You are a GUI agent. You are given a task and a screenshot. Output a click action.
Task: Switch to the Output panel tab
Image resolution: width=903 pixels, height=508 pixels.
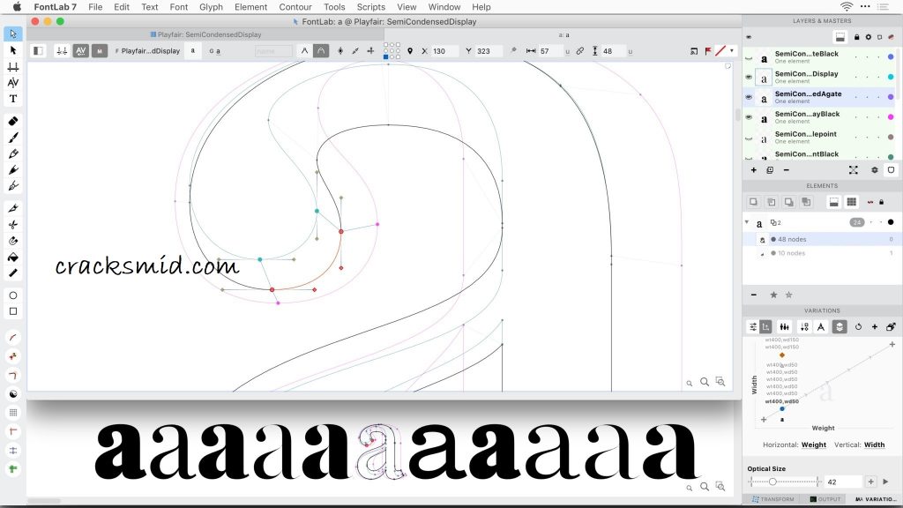(x=825, y=499)
